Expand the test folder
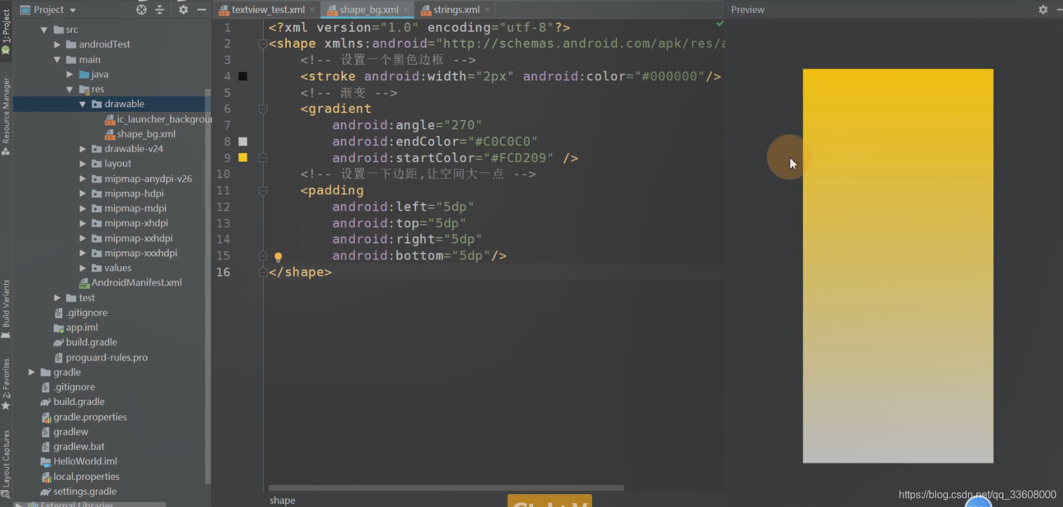Screen dimensions: 1063x507 coord(57,298)
